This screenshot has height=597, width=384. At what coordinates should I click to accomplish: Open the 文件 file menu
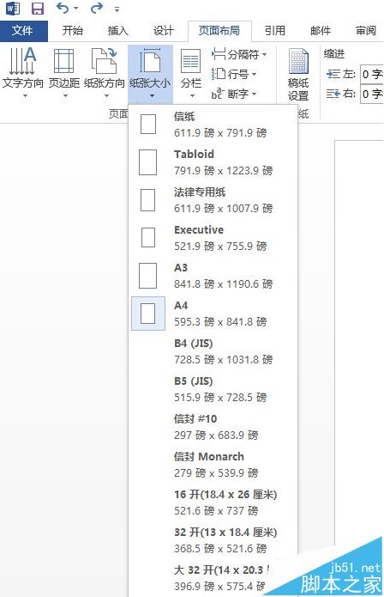point(23,31)
